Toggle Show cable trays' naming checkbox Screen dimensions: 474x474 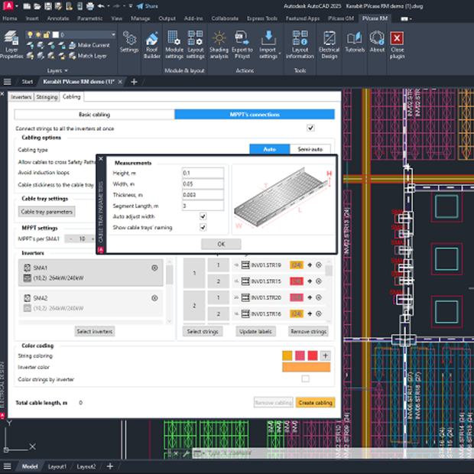[203, 227]
